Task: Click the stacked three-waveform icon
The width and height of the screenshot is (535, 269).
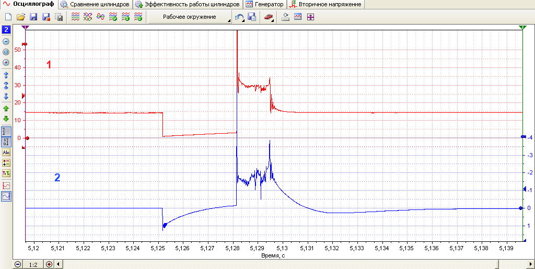Action: [x=75, y=17]
